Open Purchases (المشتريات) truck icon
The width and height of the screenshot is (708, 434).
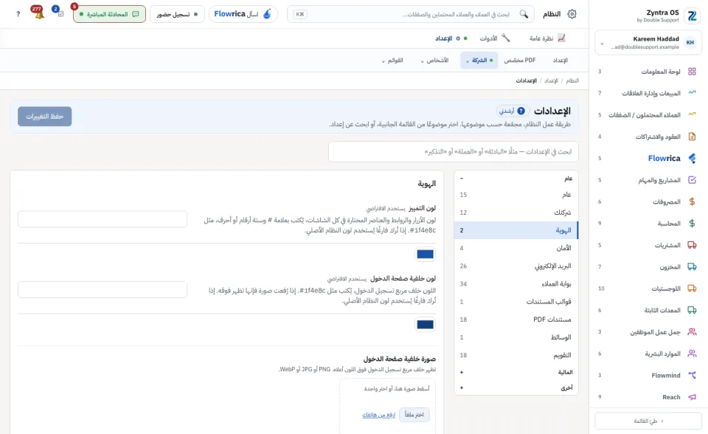pos(692,245)
